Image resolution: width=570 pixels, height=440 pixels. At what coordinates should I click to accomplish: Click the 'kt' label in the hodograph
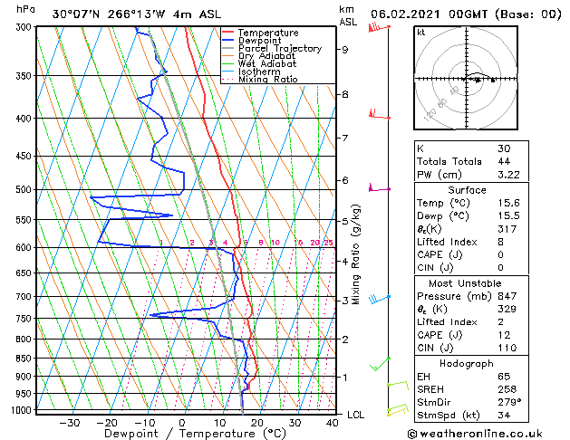[x=421, y=33]
